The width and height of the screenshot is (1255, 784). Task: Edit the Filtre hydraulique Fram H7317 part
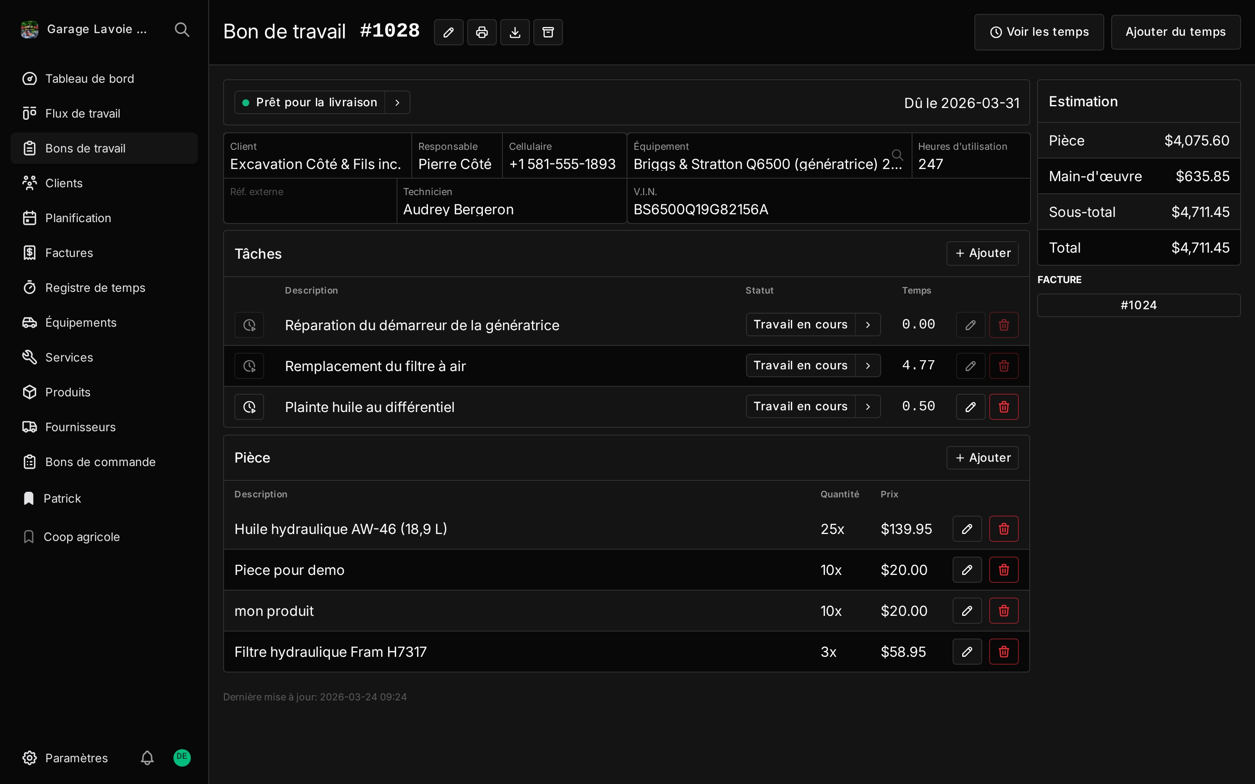coord(967,651)
